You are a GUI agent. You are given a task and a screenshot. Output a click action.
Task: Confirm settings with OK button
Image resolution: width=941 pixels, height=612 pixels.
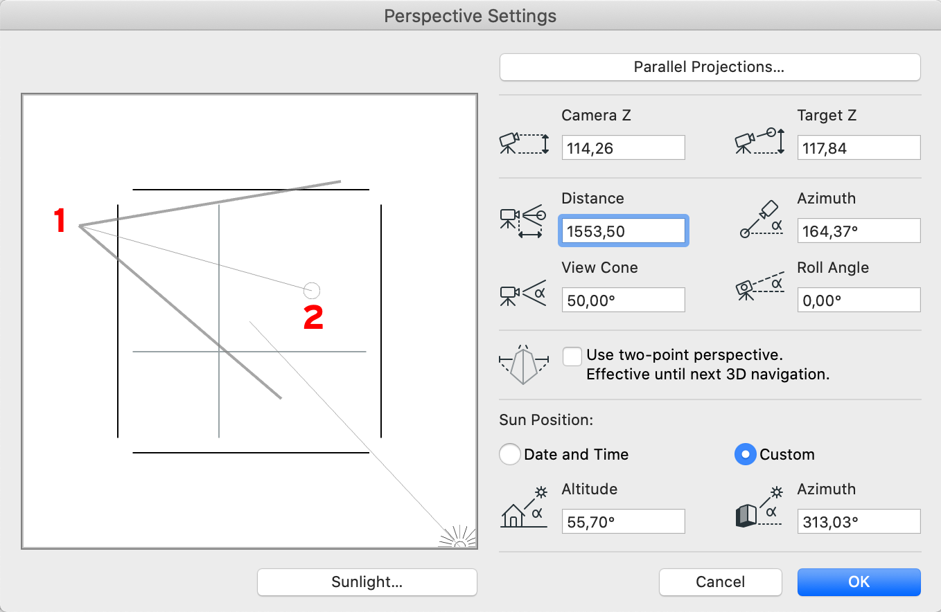(x=859, y=582)
